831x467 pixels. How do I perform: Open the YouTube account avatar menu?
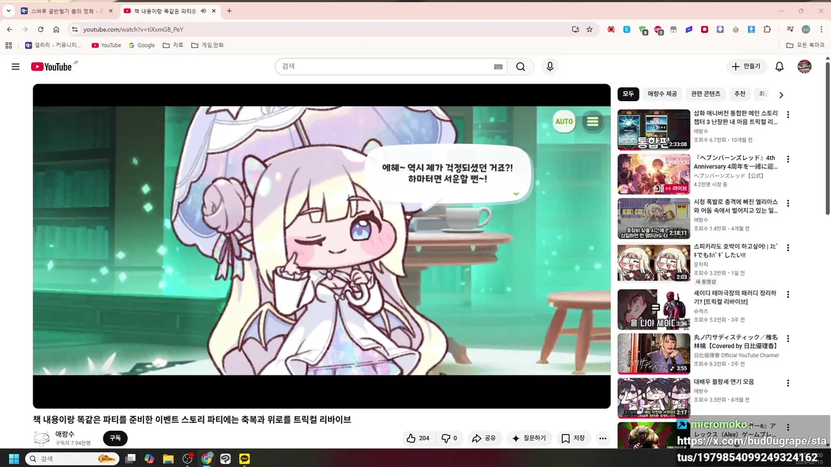click(804, 67)
